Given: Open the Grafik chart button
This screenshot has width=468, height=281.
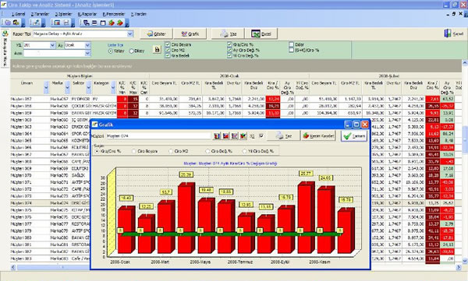Looking at the screenshot, I should pos(190,34).
